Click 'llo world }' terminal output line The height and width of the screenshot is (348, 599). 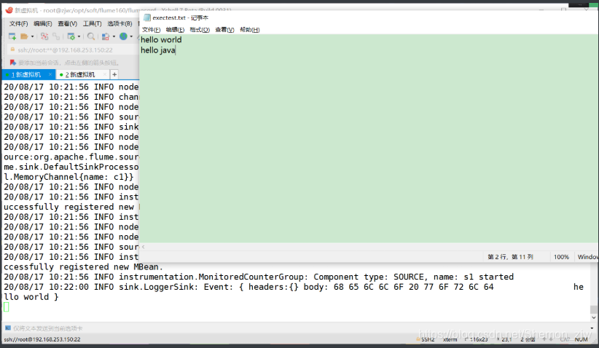[x=31, y=297]
